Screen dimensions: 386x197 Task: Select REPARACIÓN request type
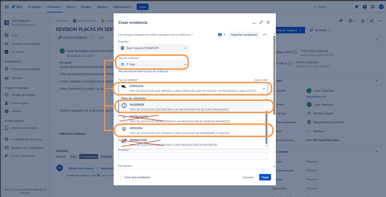coord(192,142)
